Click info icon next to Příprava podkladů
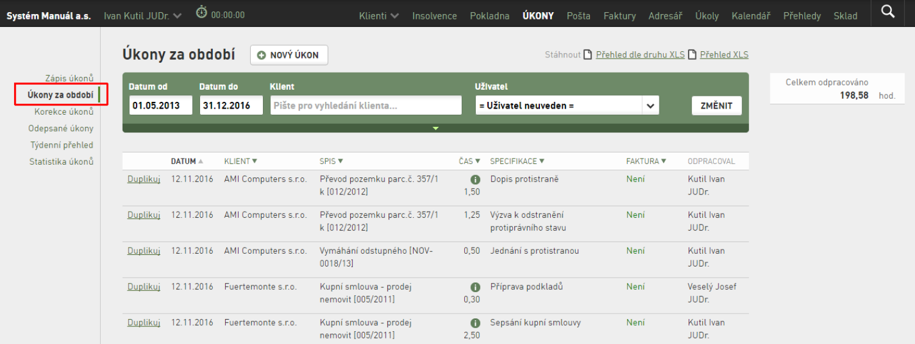Image resolution: width=915 pixels, height=344 pixels. [475, 287]
